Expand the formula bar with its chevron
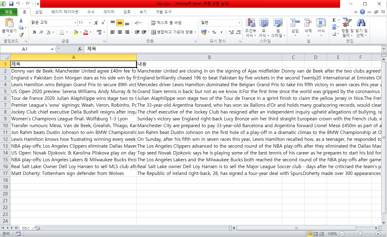Screen dimensions: 387x237 pos(384,49)
